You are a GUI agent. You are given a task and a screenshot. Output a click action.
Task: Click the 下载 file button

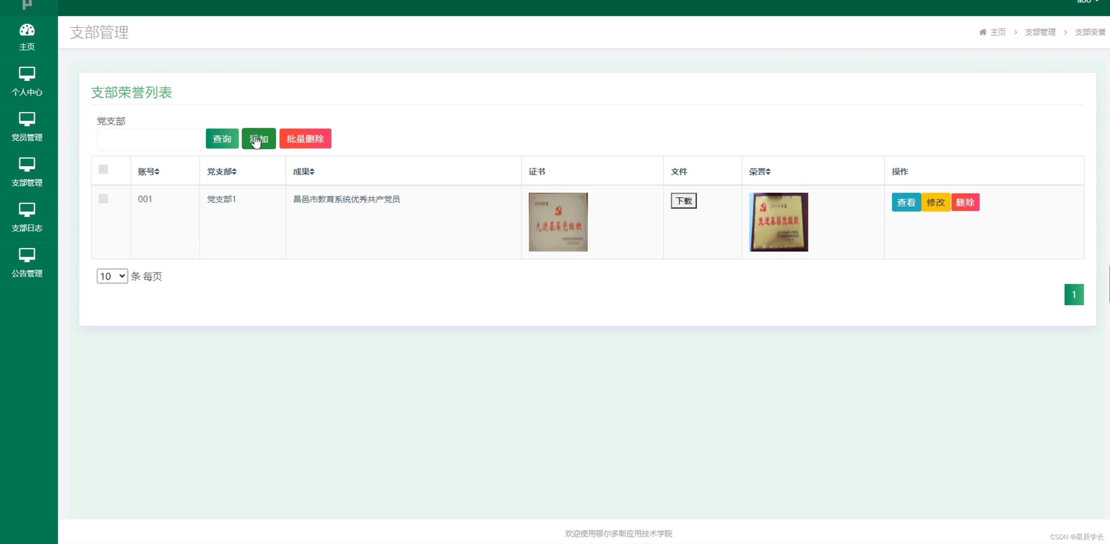pos(683,201)
